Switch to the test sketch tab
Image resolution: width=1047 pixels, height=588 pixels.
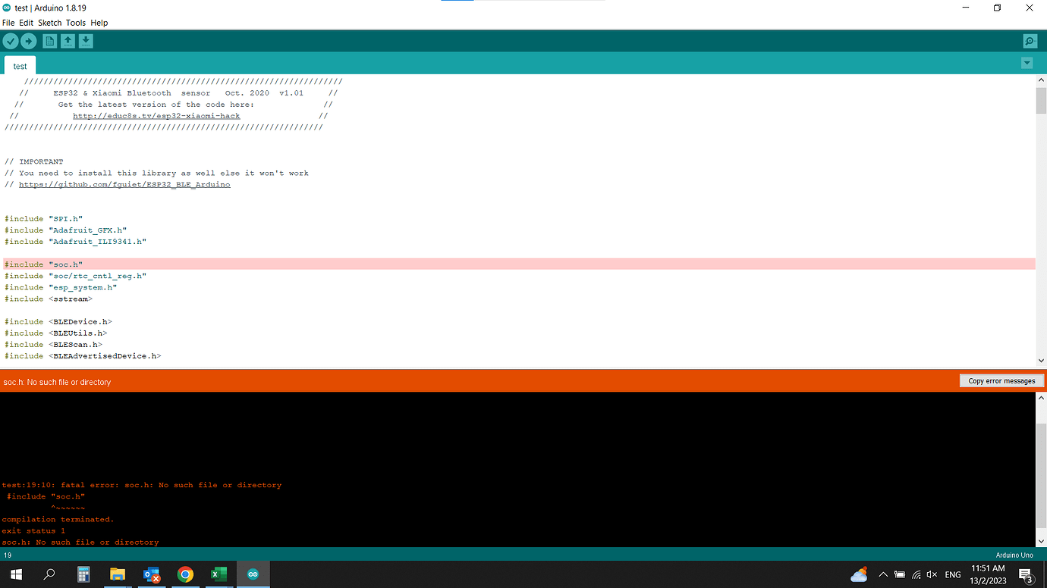pyautogui.click(x=20, y=65)
